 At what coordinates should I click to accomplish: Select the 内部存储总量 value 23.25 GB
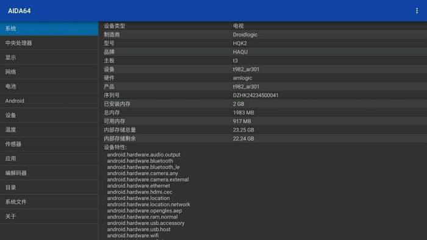click(243, 130)
